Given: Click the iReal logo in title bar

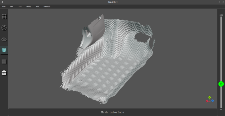Looking at the screenshot, I should point(2,2).
